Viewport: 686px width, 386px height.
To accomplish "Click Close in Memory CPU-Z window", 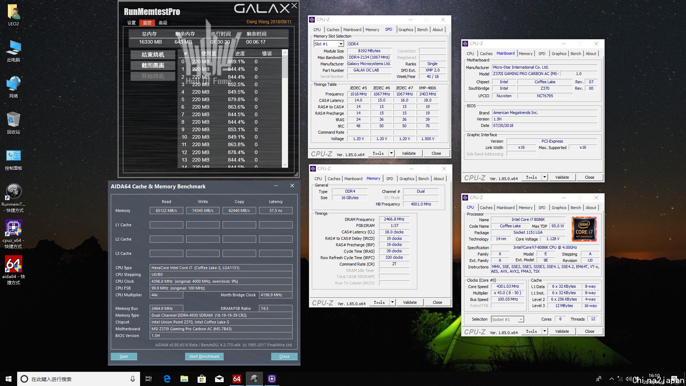I will pyautogui.click(x=437, y=302).
